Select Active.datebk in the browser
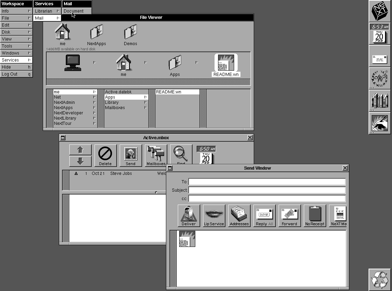The image size is (392, 291). coord(126,92)
